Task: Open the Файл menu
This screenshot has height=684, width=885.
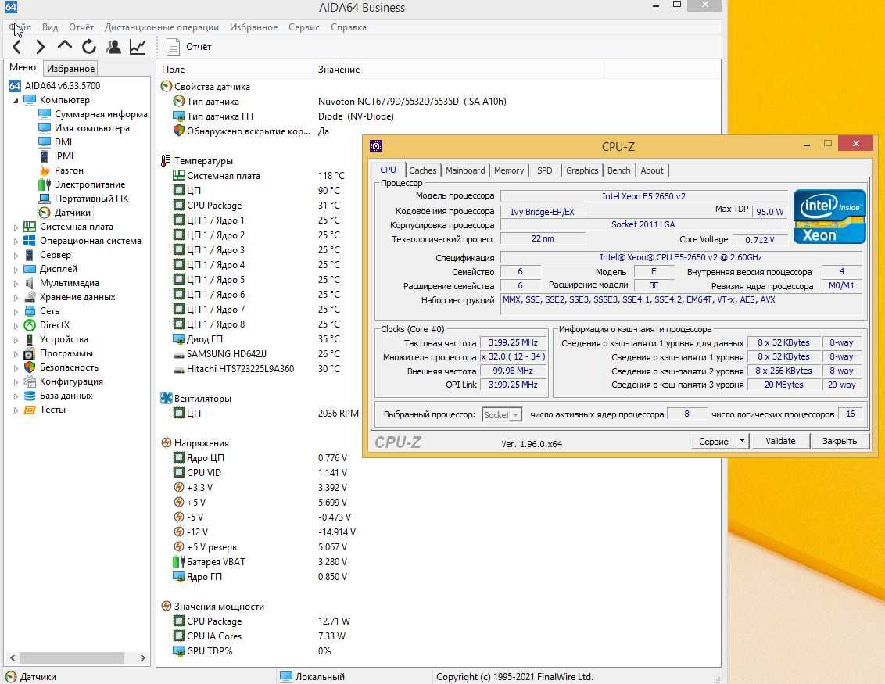Action: pyautogui.click(x=20, y=27)
